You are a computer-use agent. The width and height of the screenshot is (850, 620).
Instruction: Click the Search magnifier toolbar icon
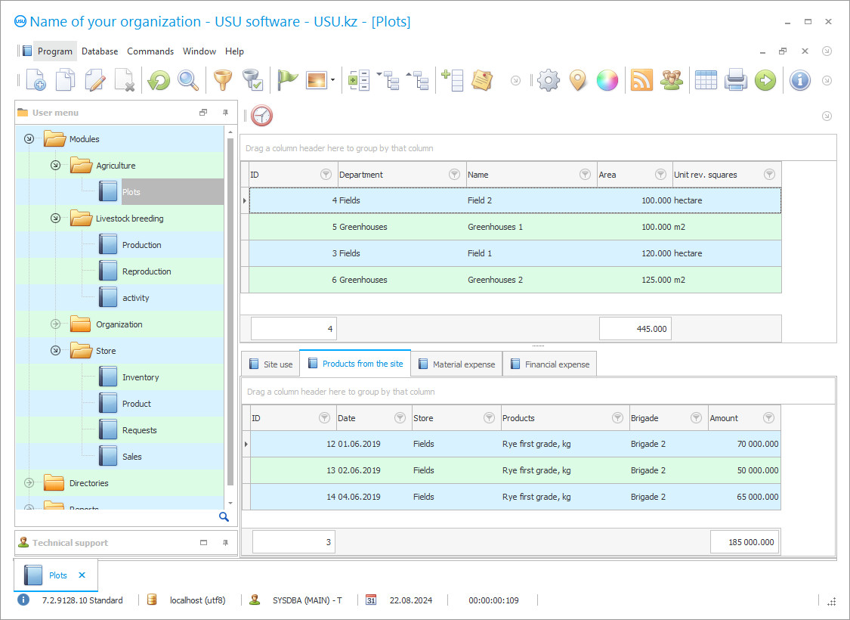(x=188, y=80)
